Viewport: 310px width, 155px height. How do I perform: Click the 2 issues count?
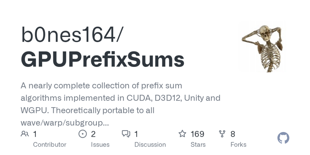point(93,134)
